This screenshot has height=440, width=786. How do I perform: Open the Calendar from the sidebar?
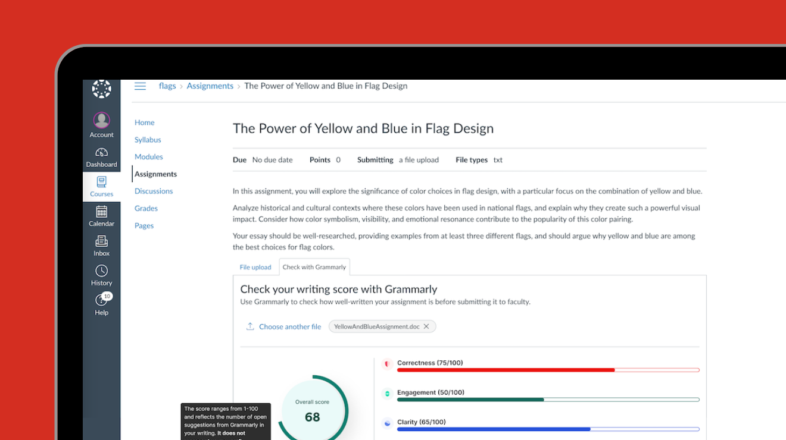101,214
